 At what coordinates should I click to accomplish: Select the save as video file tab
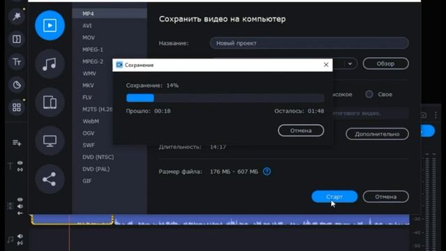(x=49, y=25)
